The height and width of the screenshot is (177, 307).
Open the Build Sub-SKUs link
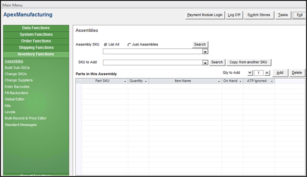point(17,67)
